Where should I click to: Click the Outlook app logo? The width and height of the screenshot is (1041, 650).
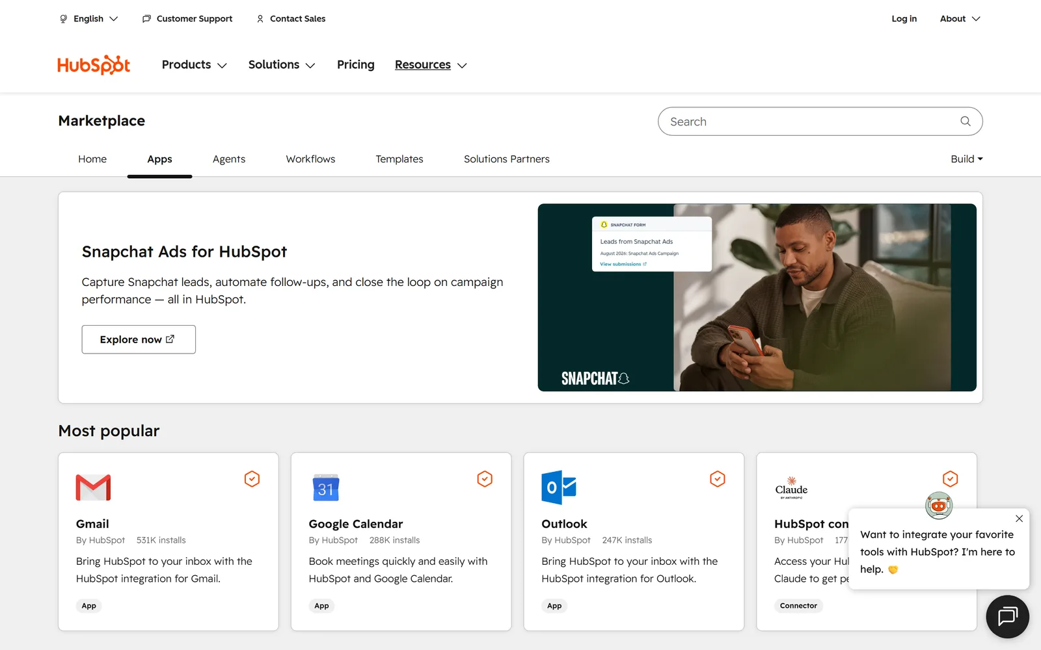coord(559,487)
